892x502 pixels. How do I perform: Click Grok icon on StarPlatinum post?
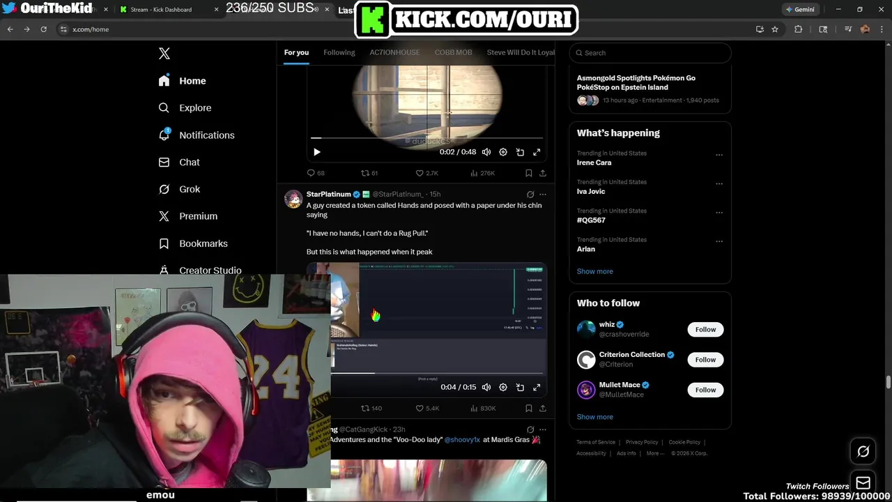(530, 195)
